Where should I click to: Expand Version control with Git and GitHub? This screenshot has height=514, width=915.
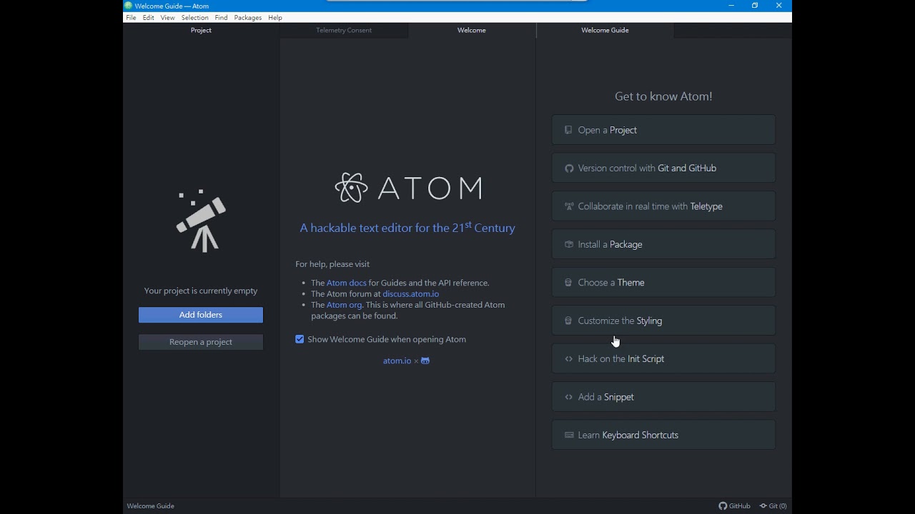click(663, 168)
